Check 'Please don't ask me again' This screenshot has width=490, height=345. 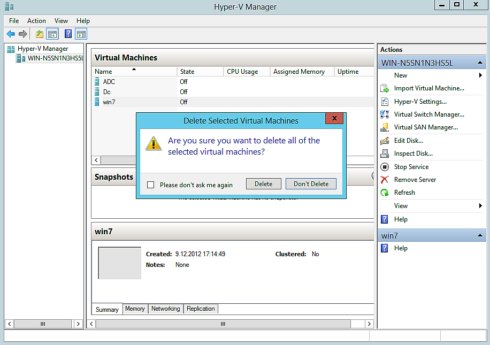click(x=150, y=183)
